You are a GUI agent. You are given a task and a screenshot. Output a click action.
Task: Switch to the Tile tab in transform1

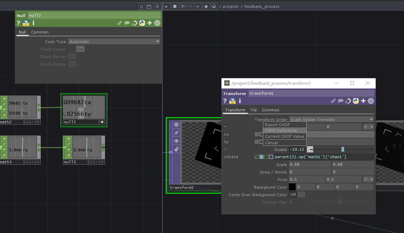[x=253, y=110]
